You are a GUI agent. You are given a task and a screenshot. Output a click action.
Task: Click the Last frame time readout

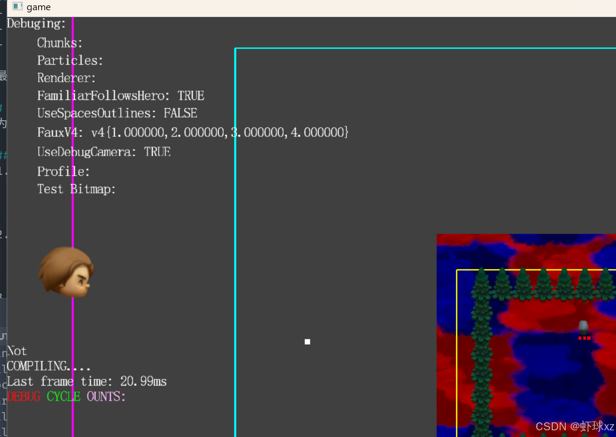pyautogui.click(x=87, y=382)
